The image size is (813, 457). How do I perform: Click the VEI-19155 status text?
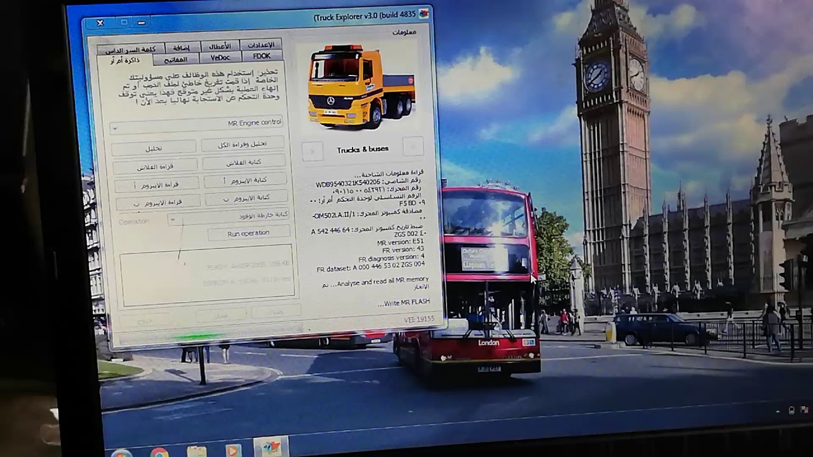[419, 319]
